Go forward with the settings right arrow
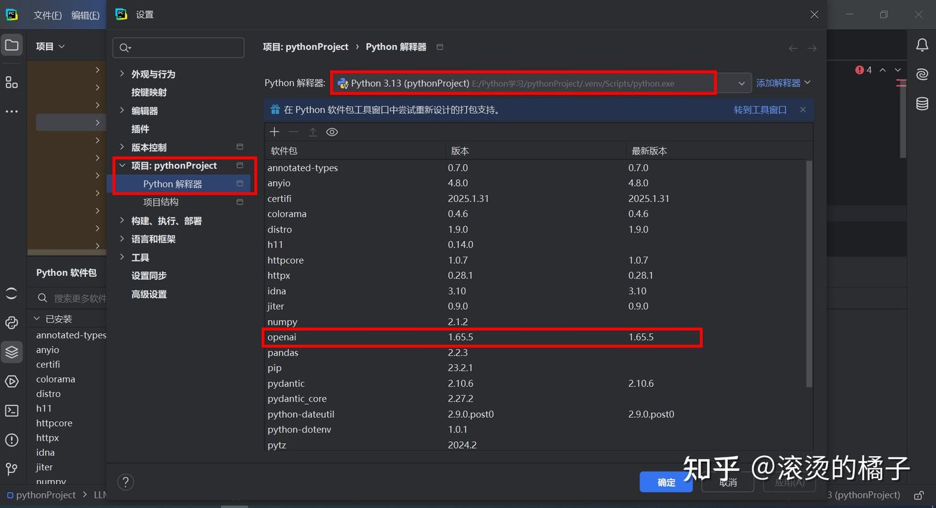This screenshot has width=936, height=508. point(812,48)
